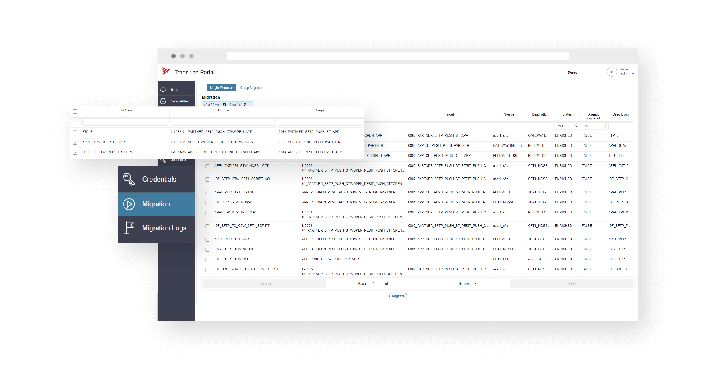The width and height of the screenshot is (708, 370).
Task: Select Credentials in the enlarged sidebar menu
Action: [x=157, y=179]
